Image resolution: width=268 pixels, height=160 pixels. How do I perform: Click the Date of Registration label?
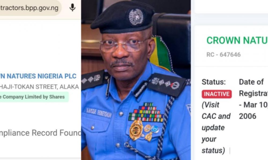254,87
